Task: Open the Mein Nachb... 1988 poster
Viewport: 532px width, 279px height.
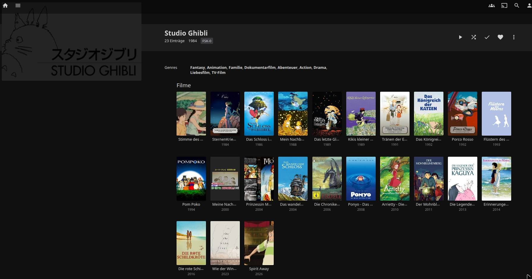Action: (x=293, y=114)
